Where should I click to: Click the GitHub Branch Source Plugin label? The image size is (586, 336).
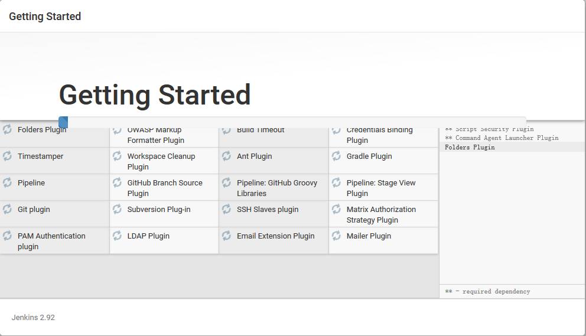pos(165,188)
